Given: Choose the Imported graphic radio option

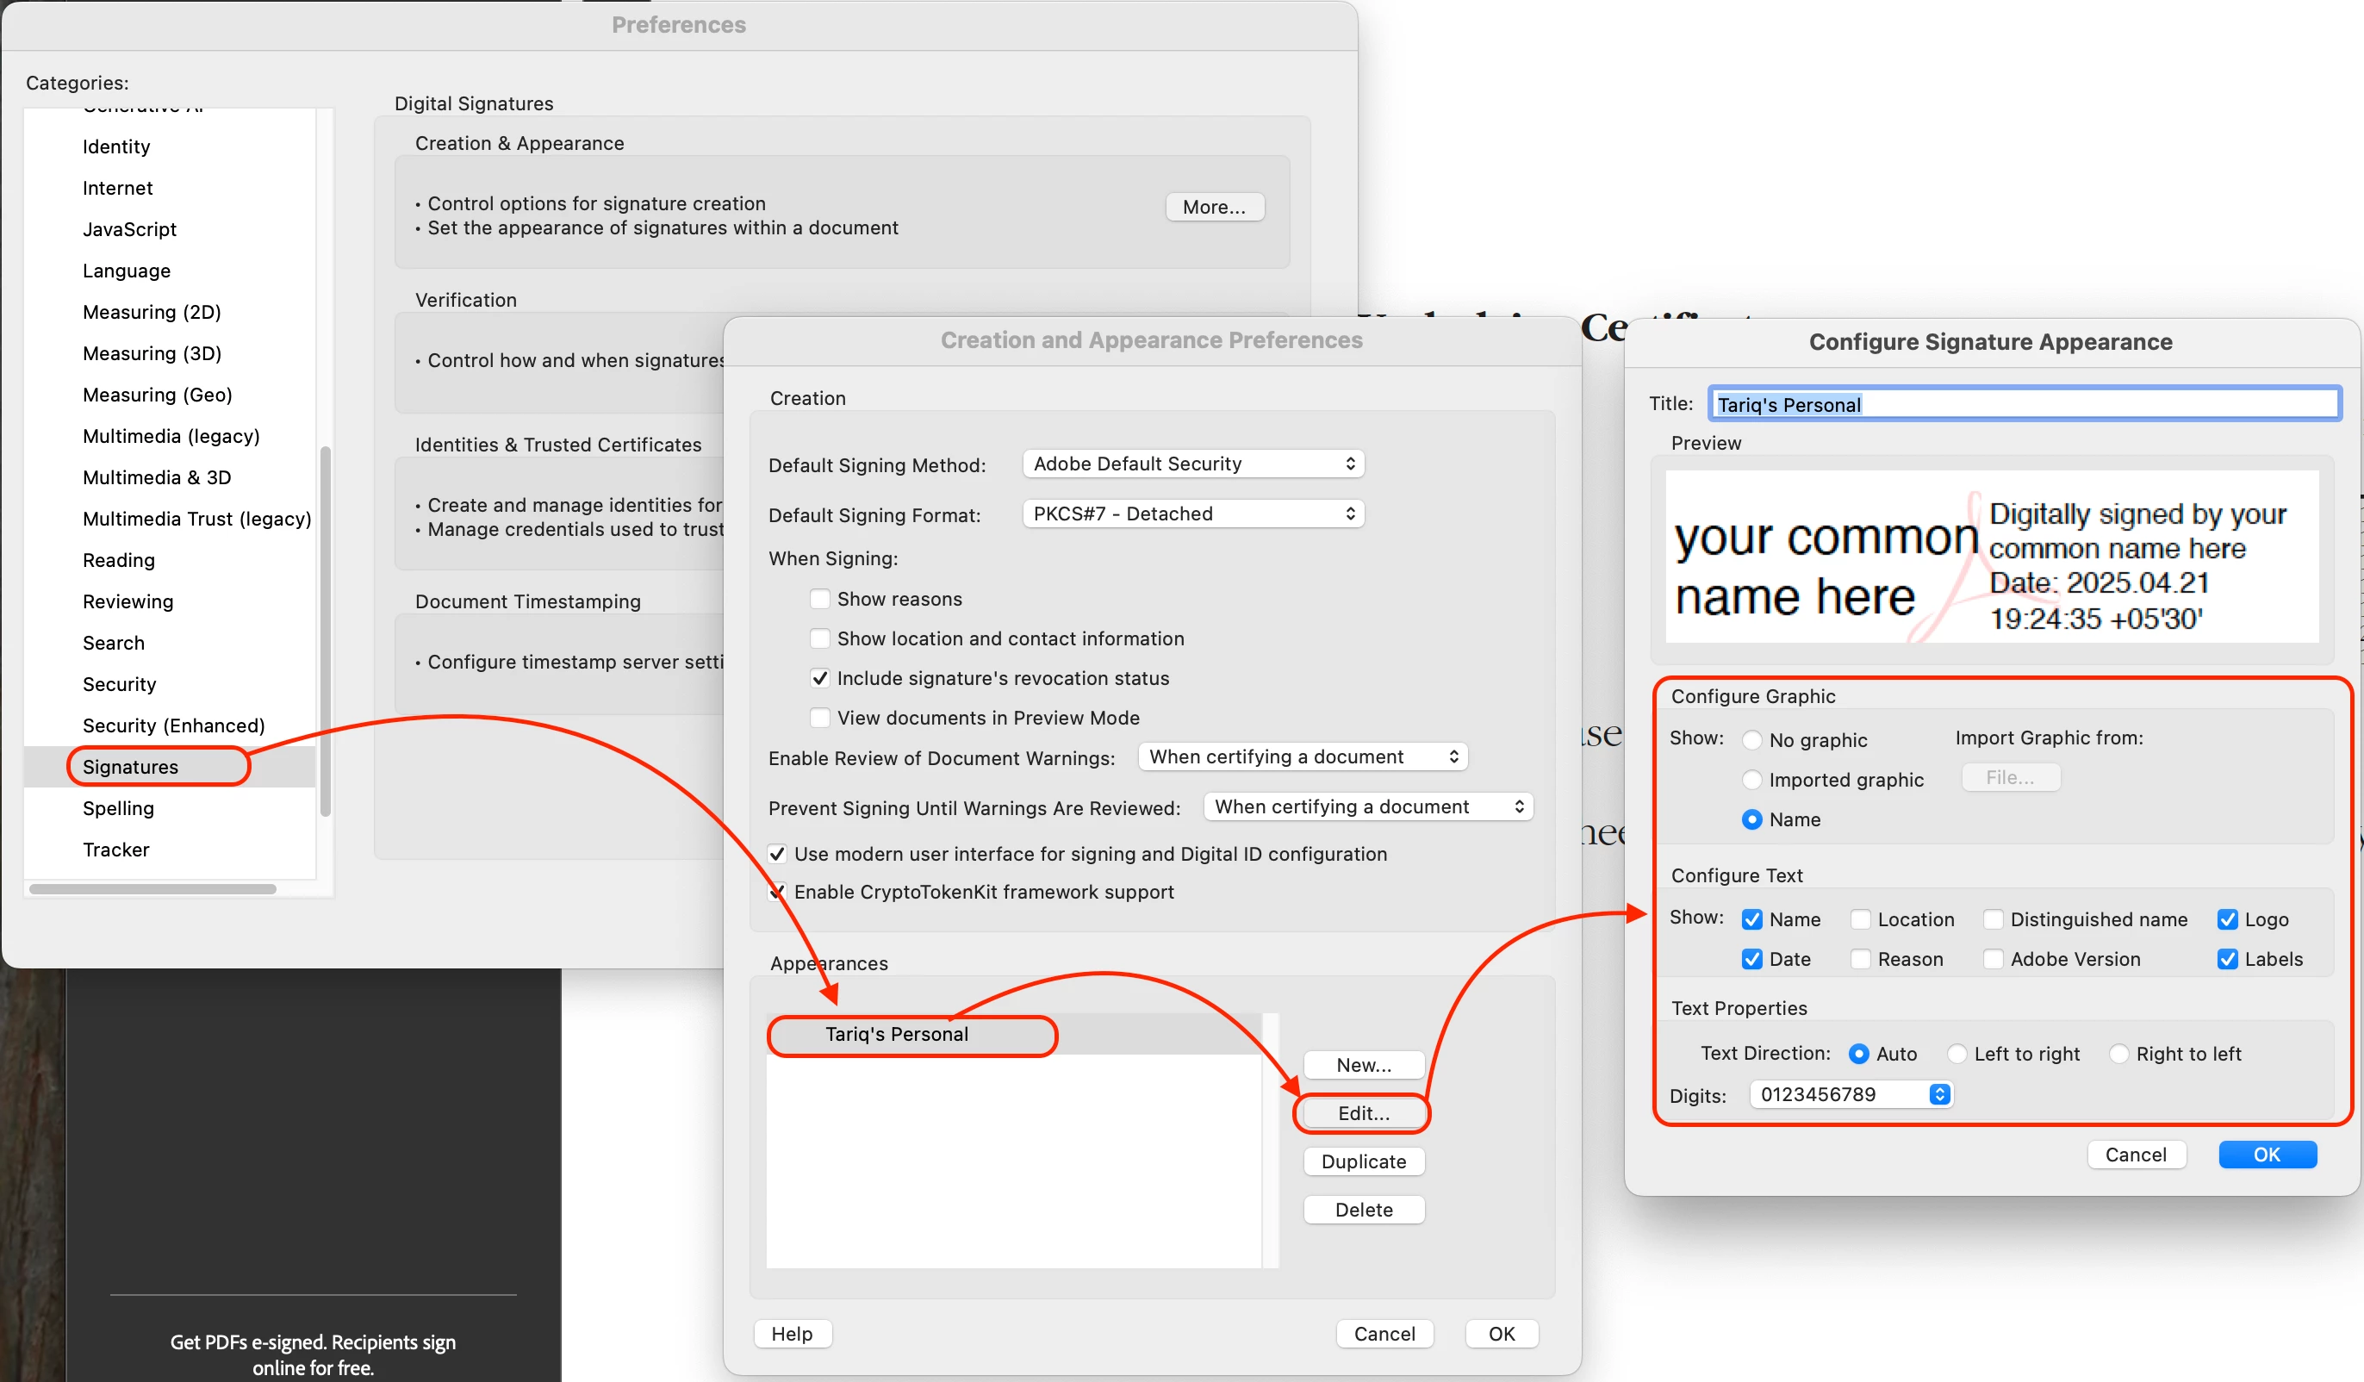Looking at the screenshot, I should (x=1751, y=780).
